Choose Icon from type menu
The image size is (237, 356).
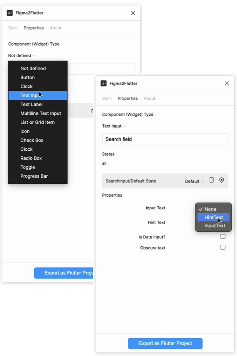[x=38, y=131]
